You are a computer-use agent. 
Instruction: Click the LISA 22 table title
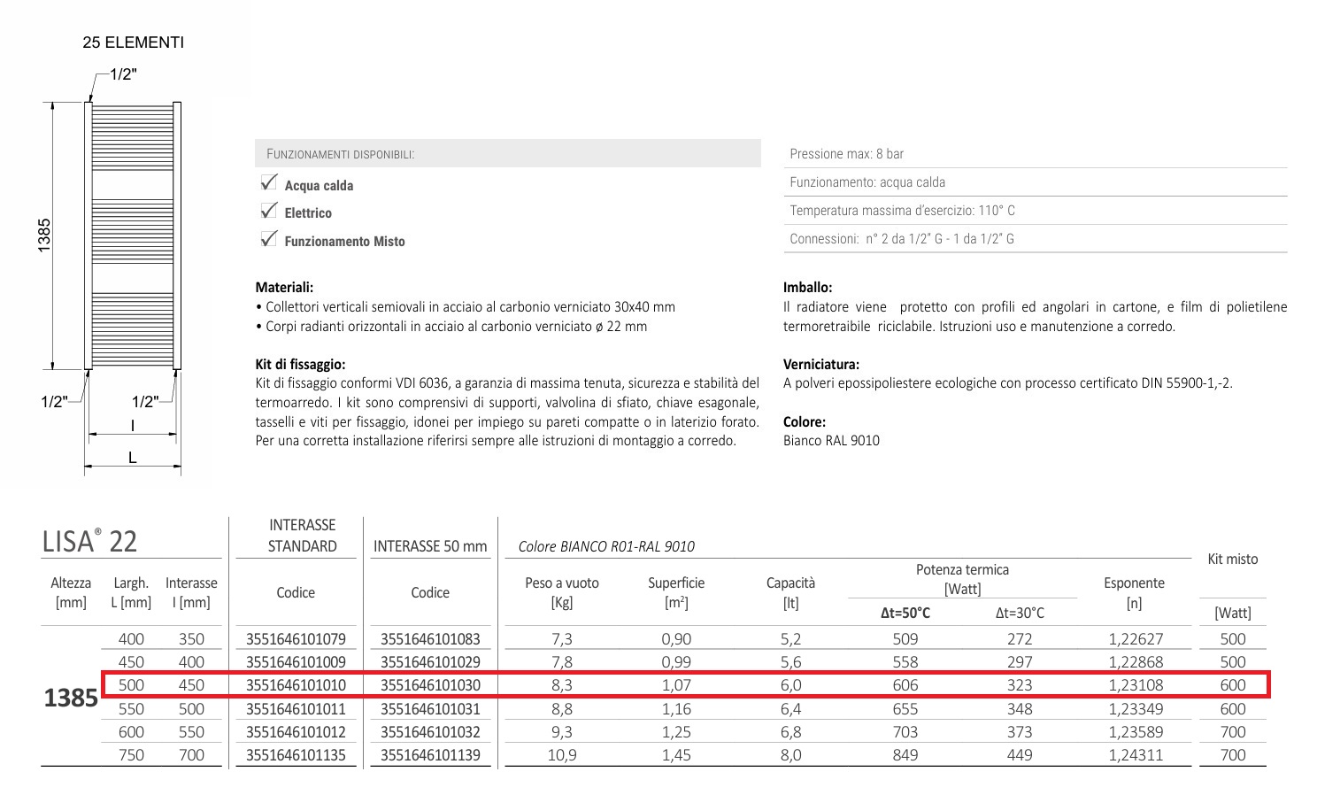pyautogui.click(x=90, y=541)
